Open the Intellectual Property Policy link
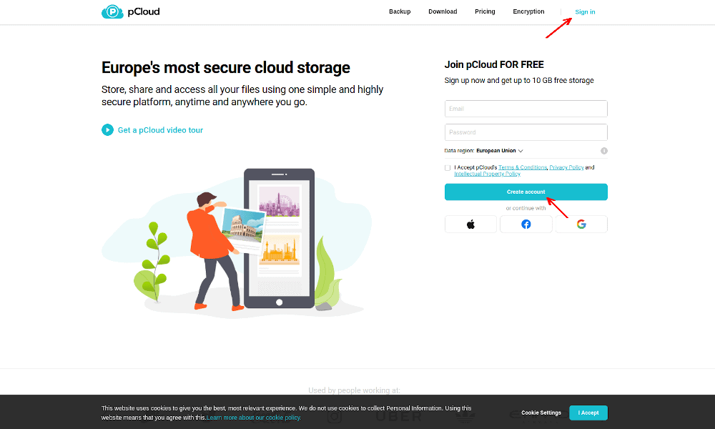Image resolution: width=715 pixels, height=429 pixels. [x=487, y=174]
